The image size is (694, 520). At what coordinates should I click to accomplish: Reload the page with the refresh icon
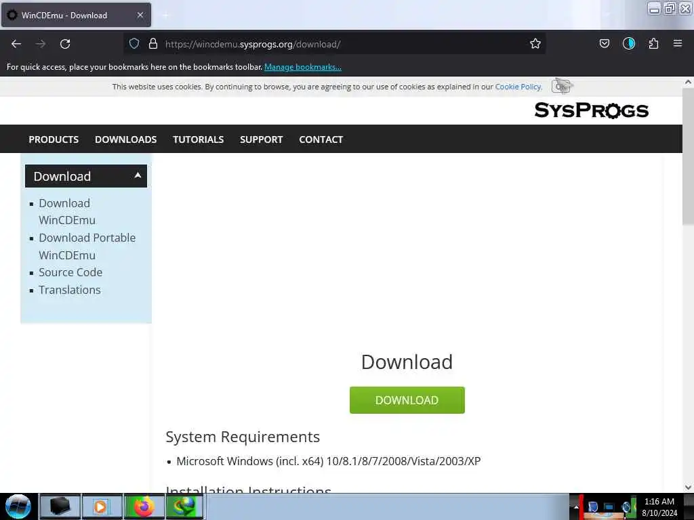[x=65, y=44]
